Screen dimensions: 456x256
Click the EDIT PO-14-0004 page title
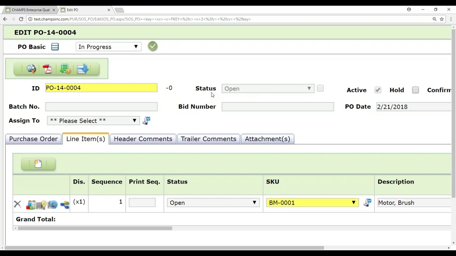45,32
